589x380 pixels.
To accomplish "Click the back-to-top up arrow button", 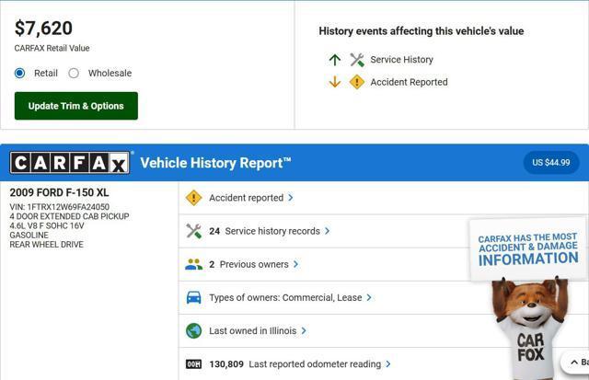I will coord(574,363).
